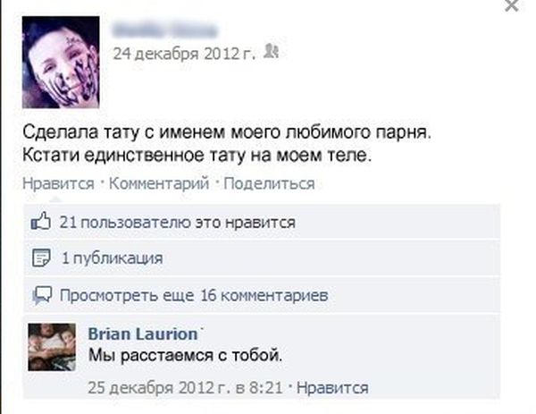Screen dimensions: 536x414
Task: Open the poster's profile picture thumbnail
Action: 61,63
